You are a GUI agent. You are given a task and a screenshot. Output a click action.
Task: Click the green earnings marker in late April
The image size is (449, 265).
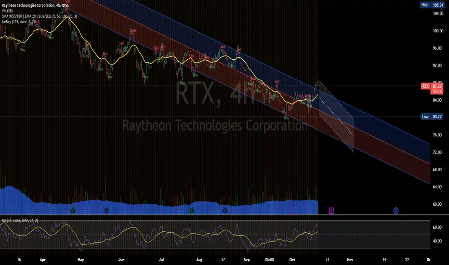point(73,211)
